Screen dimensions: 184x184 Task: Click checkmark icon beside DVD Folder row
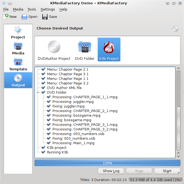pos(43,92)
